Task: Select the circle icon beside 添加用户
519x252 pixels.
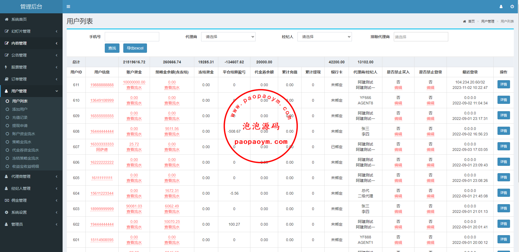Action: tap(7, 109)
